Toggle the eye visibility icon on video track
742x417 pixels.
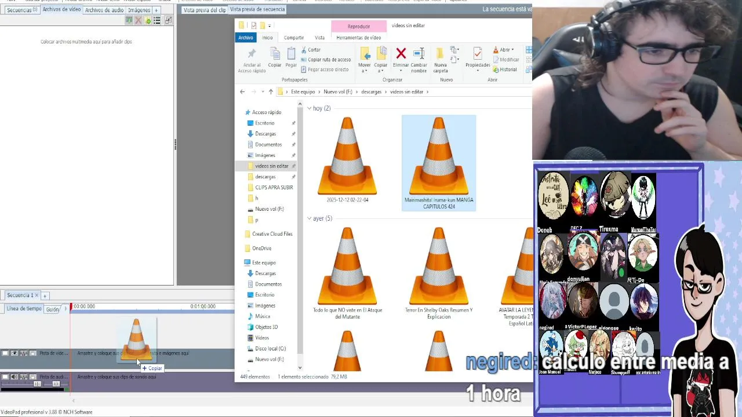(x=14, y=353)
